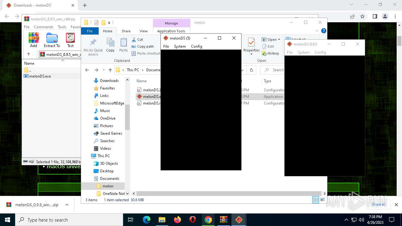Open System menu in melonDS (3)
This screenshot has width=402, height=226.
(x=180, y=46)
